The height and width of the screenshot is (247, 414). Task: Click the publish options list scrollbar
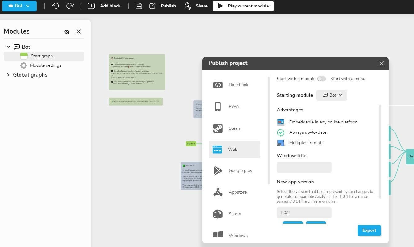(269, 130)
